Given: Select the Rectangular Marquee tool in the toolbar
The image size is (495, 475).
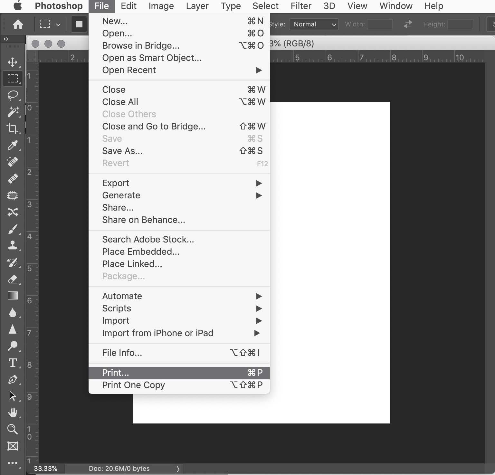Looking at the screenshot, I should click(13, 78).
